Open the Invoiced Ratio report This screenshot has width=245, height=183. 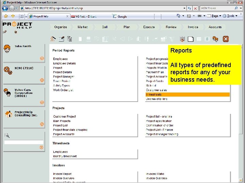click(x=155, y=174)
